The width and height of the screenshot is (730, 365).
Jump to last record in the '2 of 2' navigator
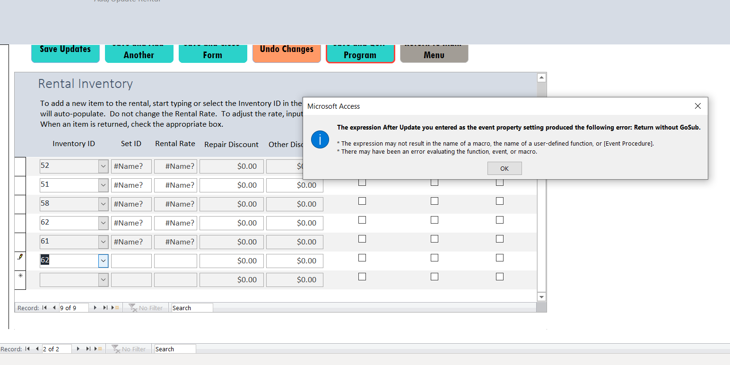pyautogui.click(x=88, y=349)
